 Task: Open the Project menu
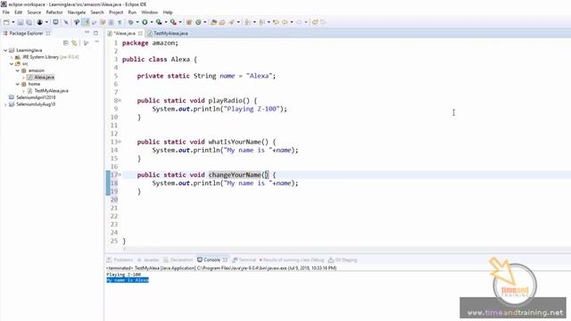click(x=116, y=12)
